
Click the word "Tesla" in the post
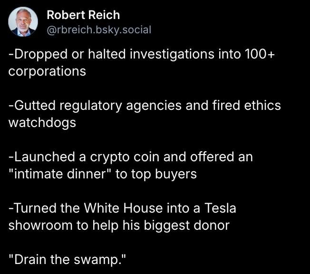(220, 208)
